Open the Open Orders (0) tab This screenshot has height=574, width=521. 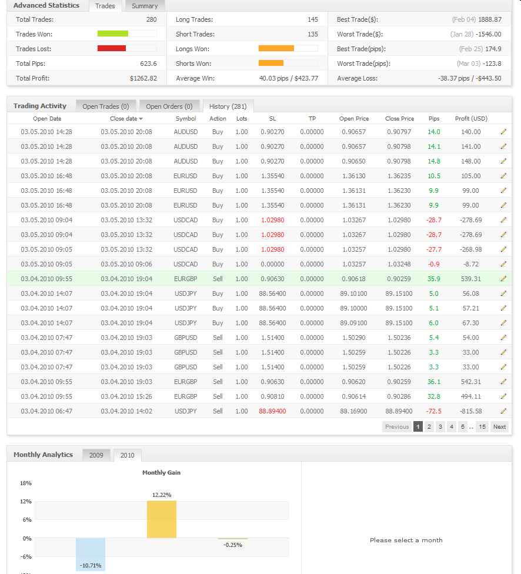point(170,106)
